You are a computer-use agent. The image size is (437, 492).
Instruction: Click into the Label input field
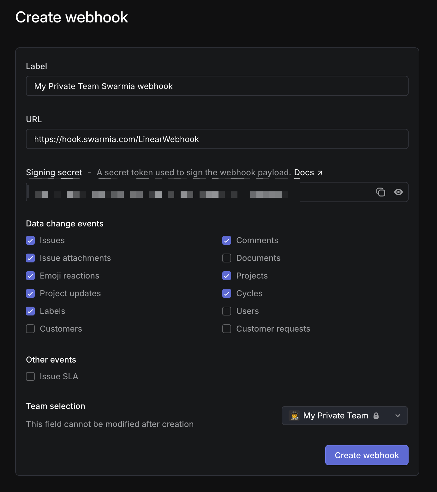[217, 86]
